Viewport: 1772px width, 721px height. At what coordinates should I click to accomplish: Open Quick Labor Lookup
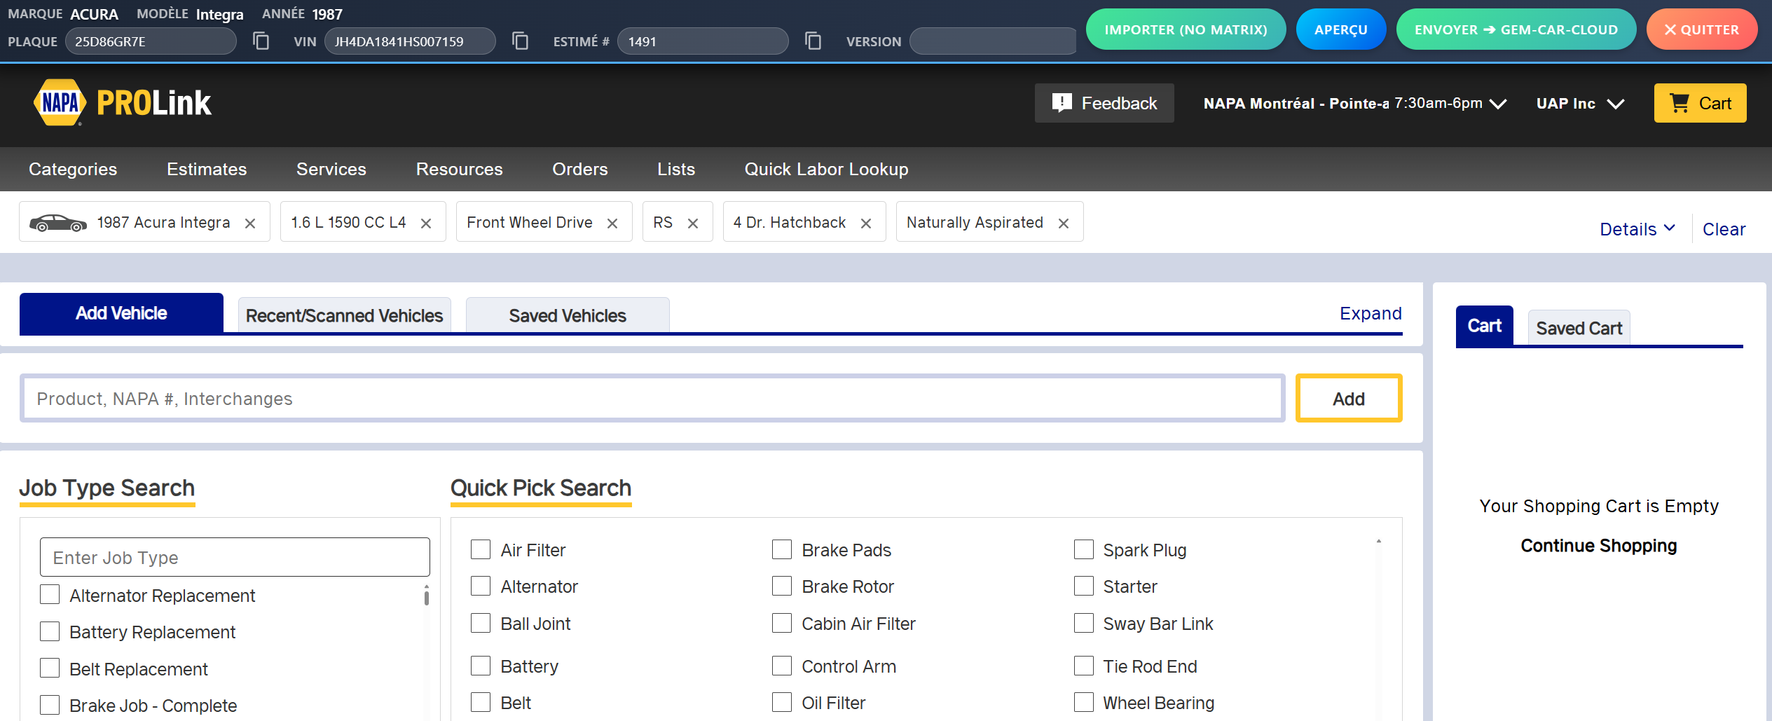(x=827, y=169)
